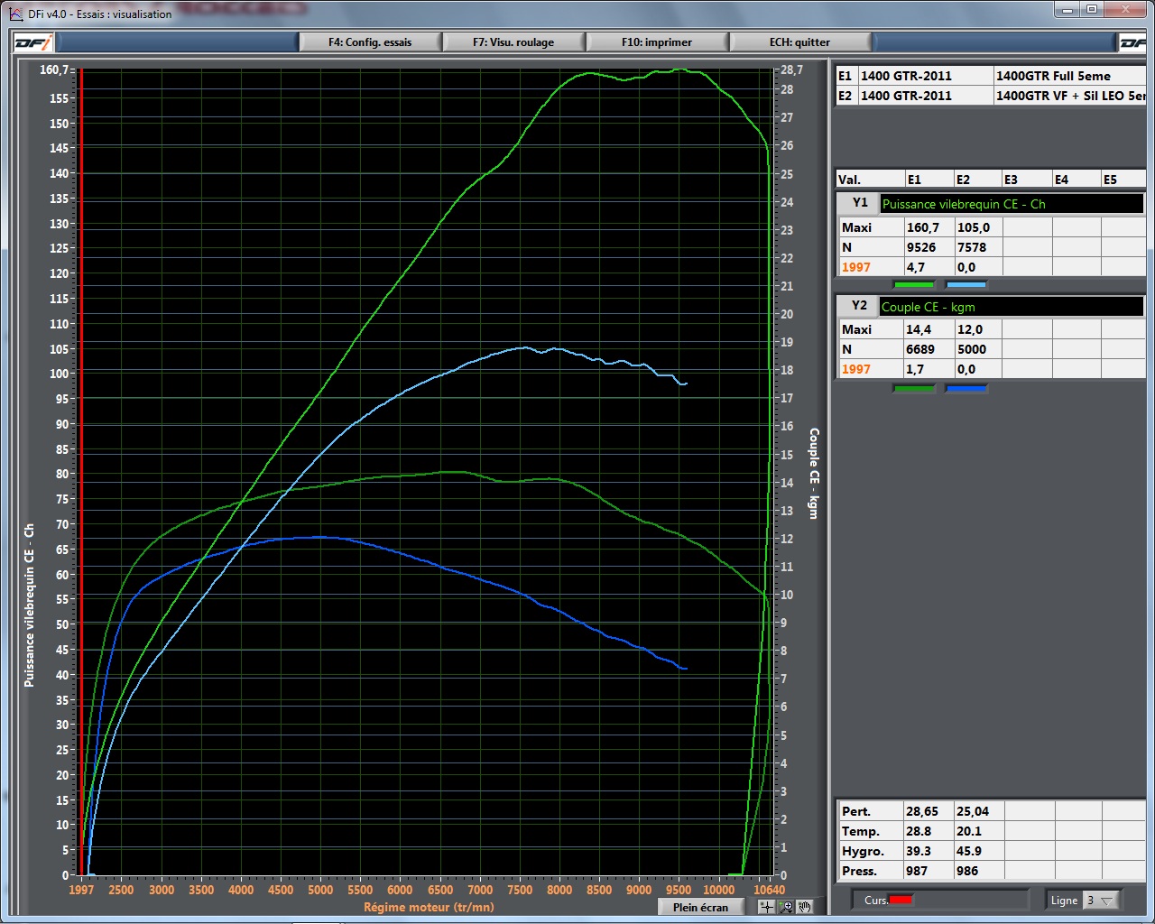
Task: Click the E2 dark blue torque swatch
Action: (x=966, y=388)
